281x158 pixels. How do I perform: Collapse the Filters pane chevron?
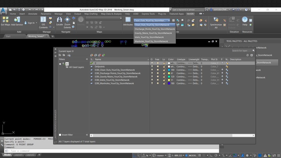click(x=87, y=59)
